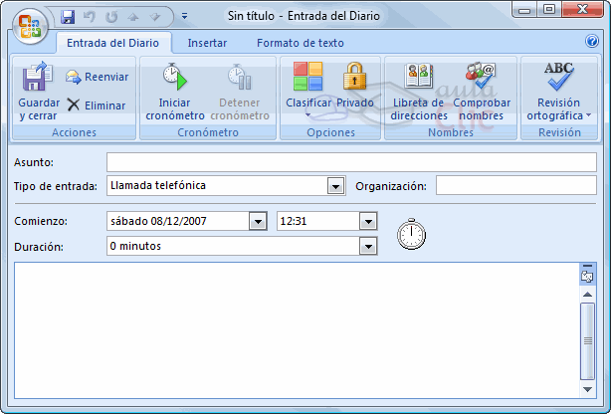Run Revisión ortográfica spell check
Screen dimensions: 611x414
[558, 90]
